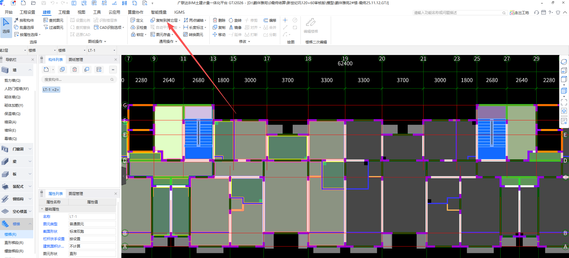
Task: Click the 删除 delete tool
Action: [x=219, y=20]
